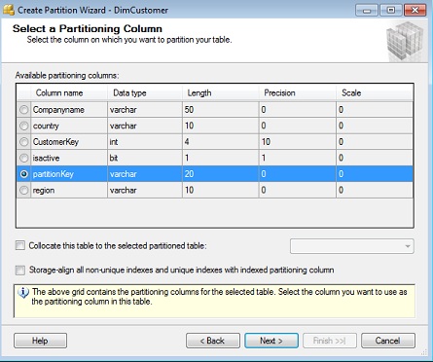Click scale 0 in isactive row
This screenshot has width=433, height=362.
pyautogui.click(x=375, y=158)
